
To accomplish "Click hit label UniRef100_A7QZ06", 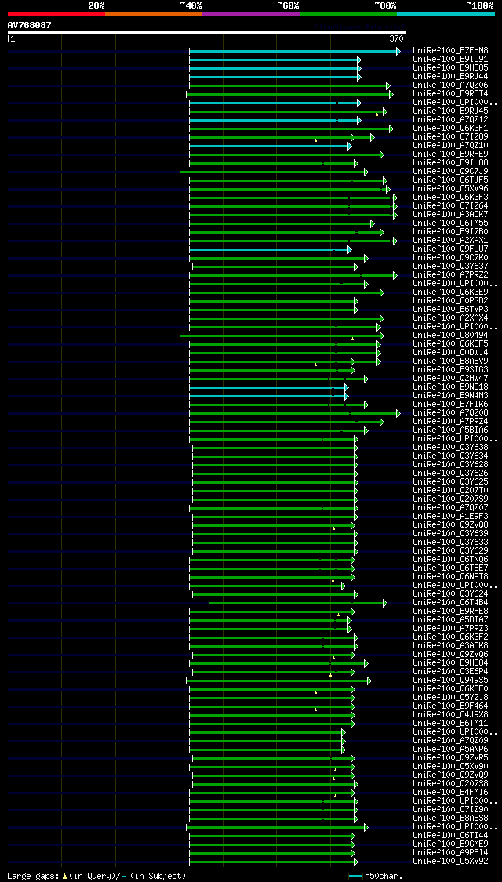I will [x=450, y=85].
